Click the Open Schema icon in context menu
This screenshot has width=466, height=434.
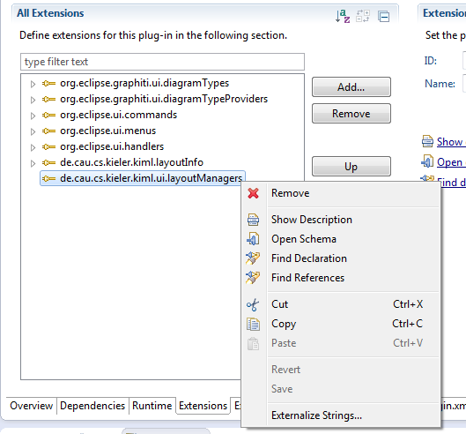click(x=253, y=239)
